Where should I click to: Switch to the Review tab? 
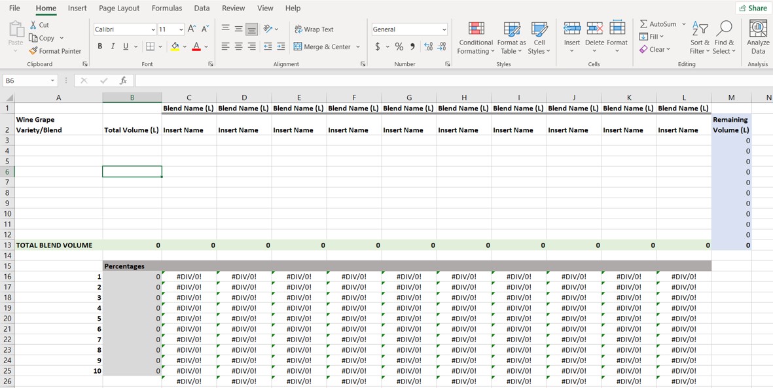click(x=233, y=8)
